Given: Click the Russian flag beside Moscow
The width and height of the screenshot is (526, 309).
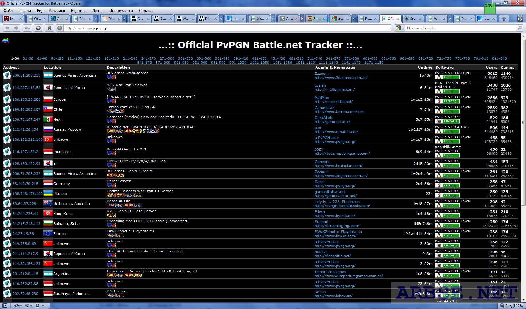Looking at the screenshot, I should tap(48, 129).
